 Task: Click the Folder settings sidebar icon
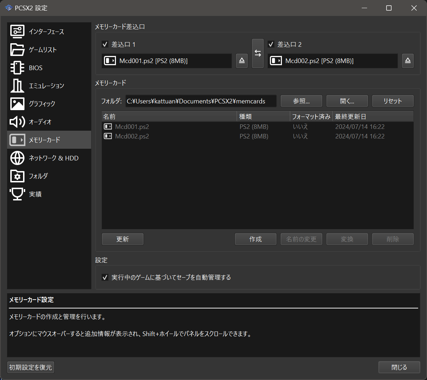17,176
